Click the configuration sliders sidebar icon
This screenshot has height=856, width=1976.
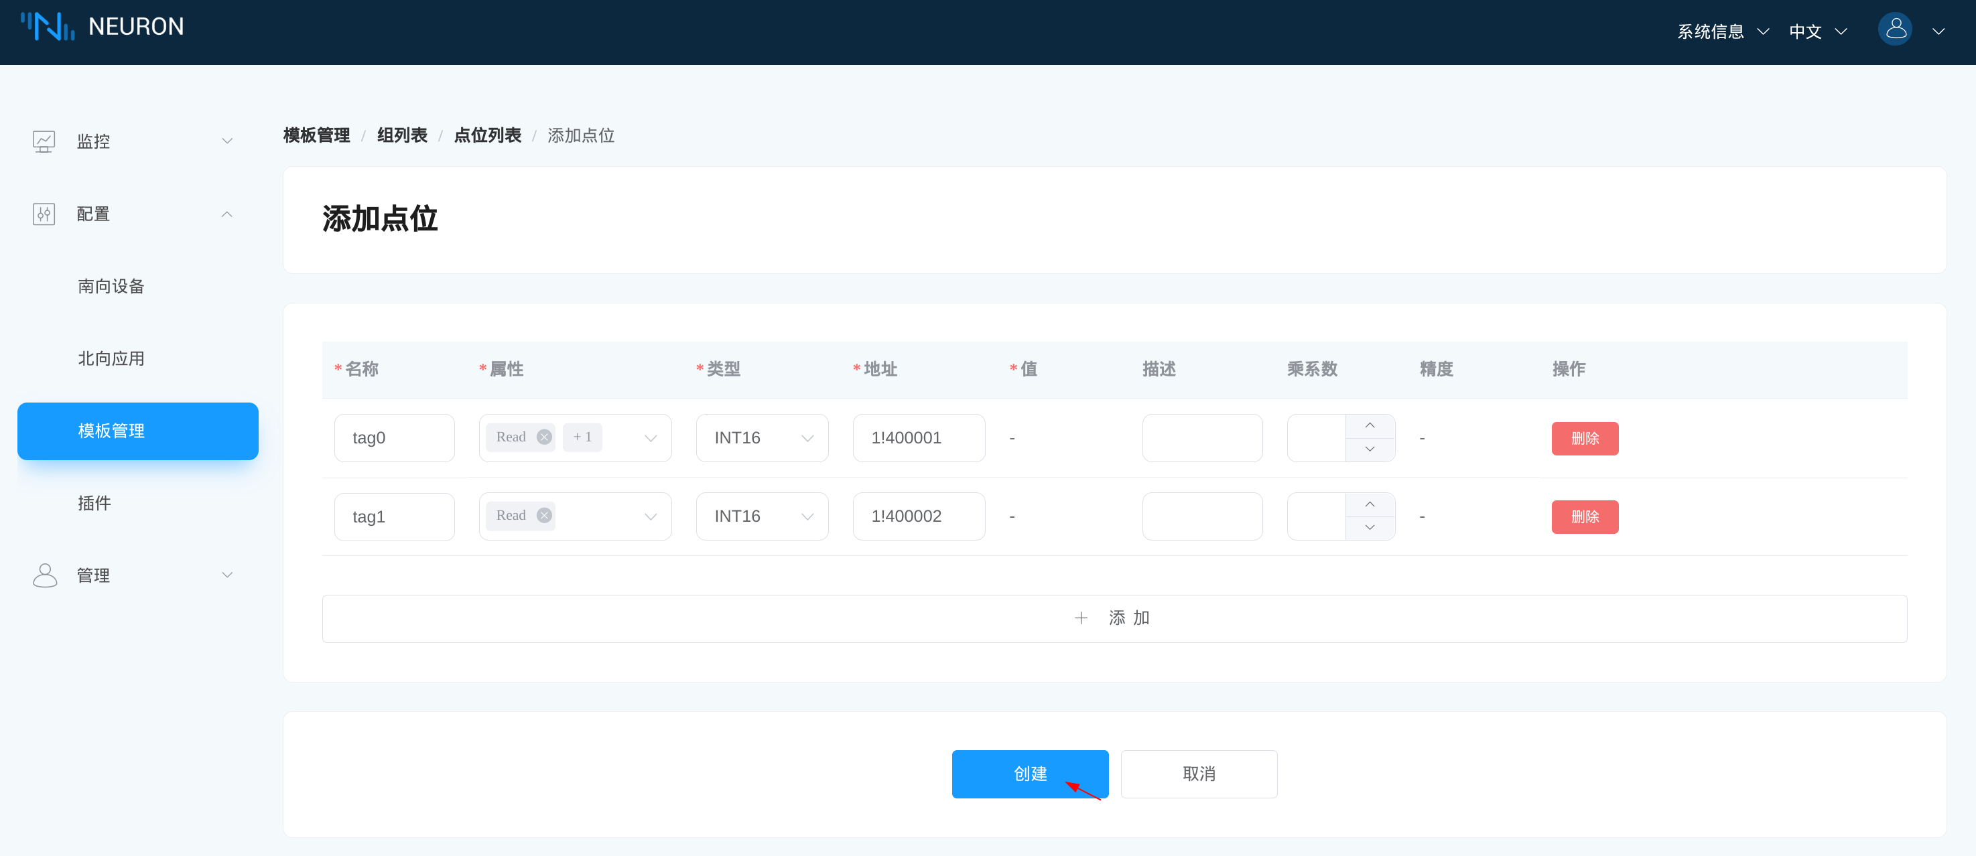pos(44,214)
